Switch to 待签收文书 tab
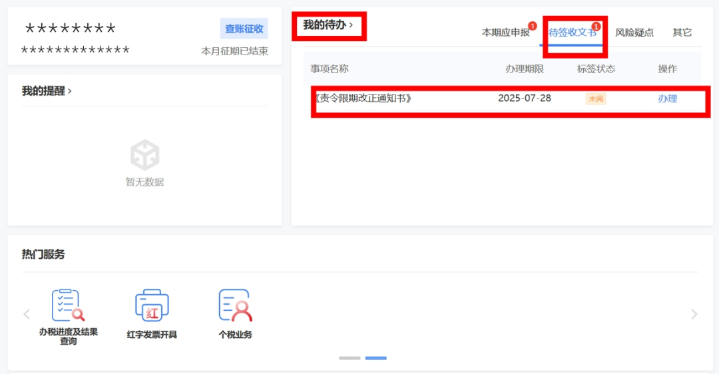The image size is (719, 374). coord(573,33)
